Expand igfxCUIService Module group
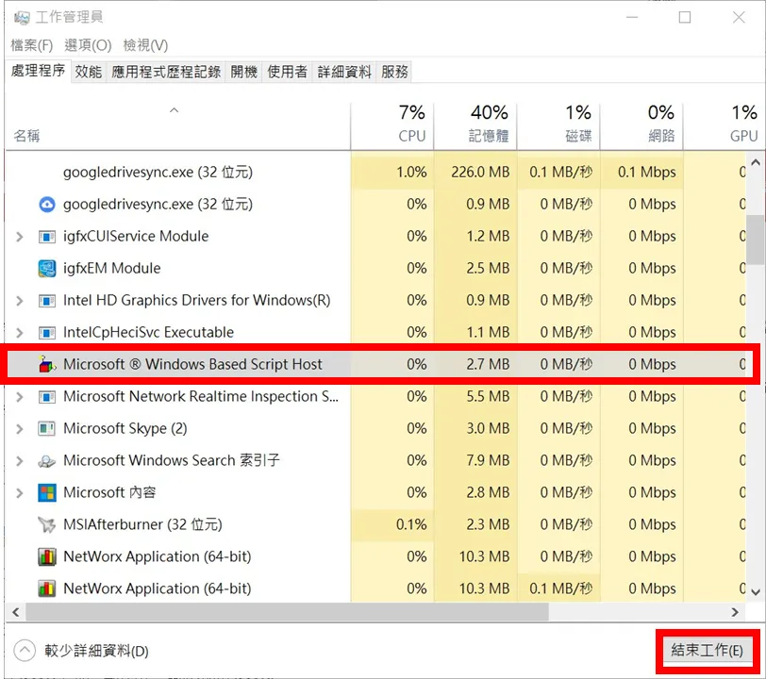The width and height of the screenshot is (766, 679). click(20, 237)
